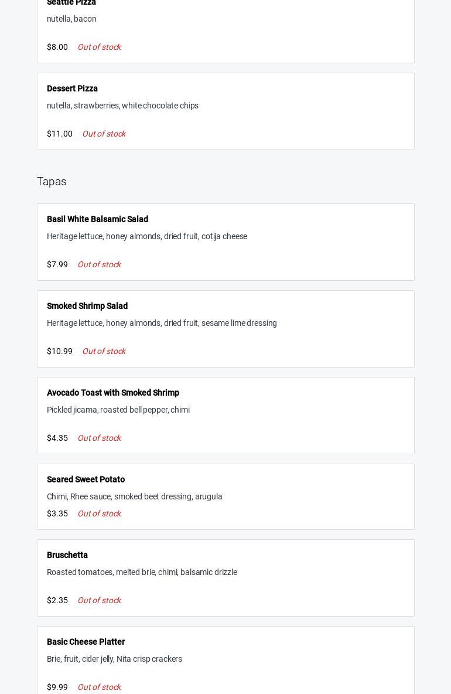
Task: Click the Pickled jicama, roasted bell pepper description
Action: [118, 410]
